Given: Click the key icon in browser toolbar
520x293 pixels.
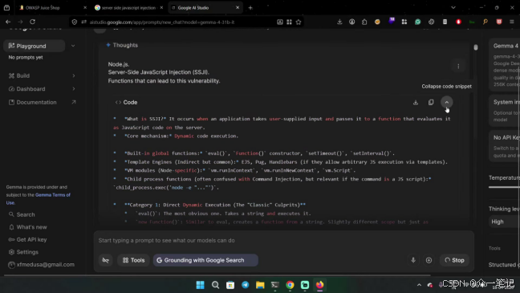Looking at the screenshot, I should (x=485, y=22).
